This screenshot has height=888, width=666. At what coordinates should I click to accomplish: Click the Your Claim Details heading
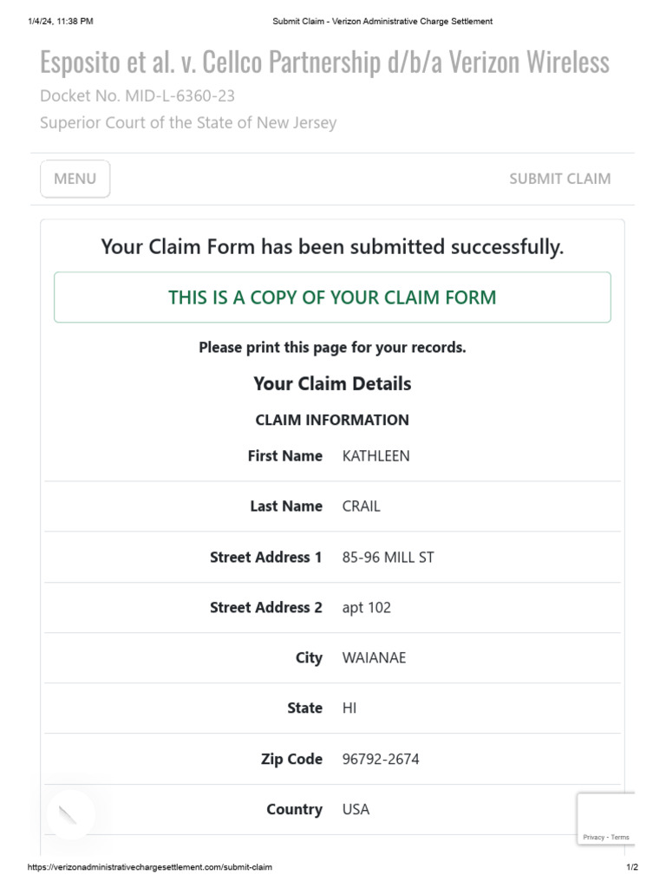(x=332, y=383)
